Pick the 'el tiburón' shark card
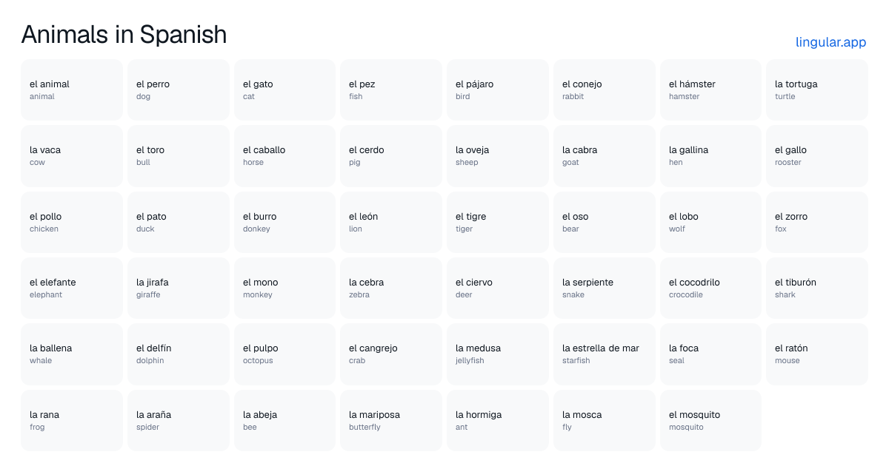 click(x=817, y=288)
